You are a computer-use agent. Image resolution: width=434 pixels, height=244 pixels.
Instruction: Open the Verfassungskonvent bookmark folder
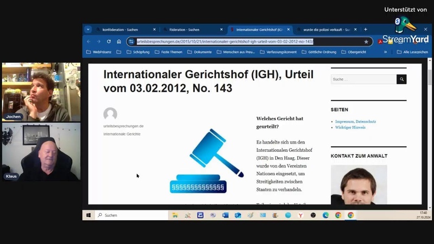coord(278,52)
